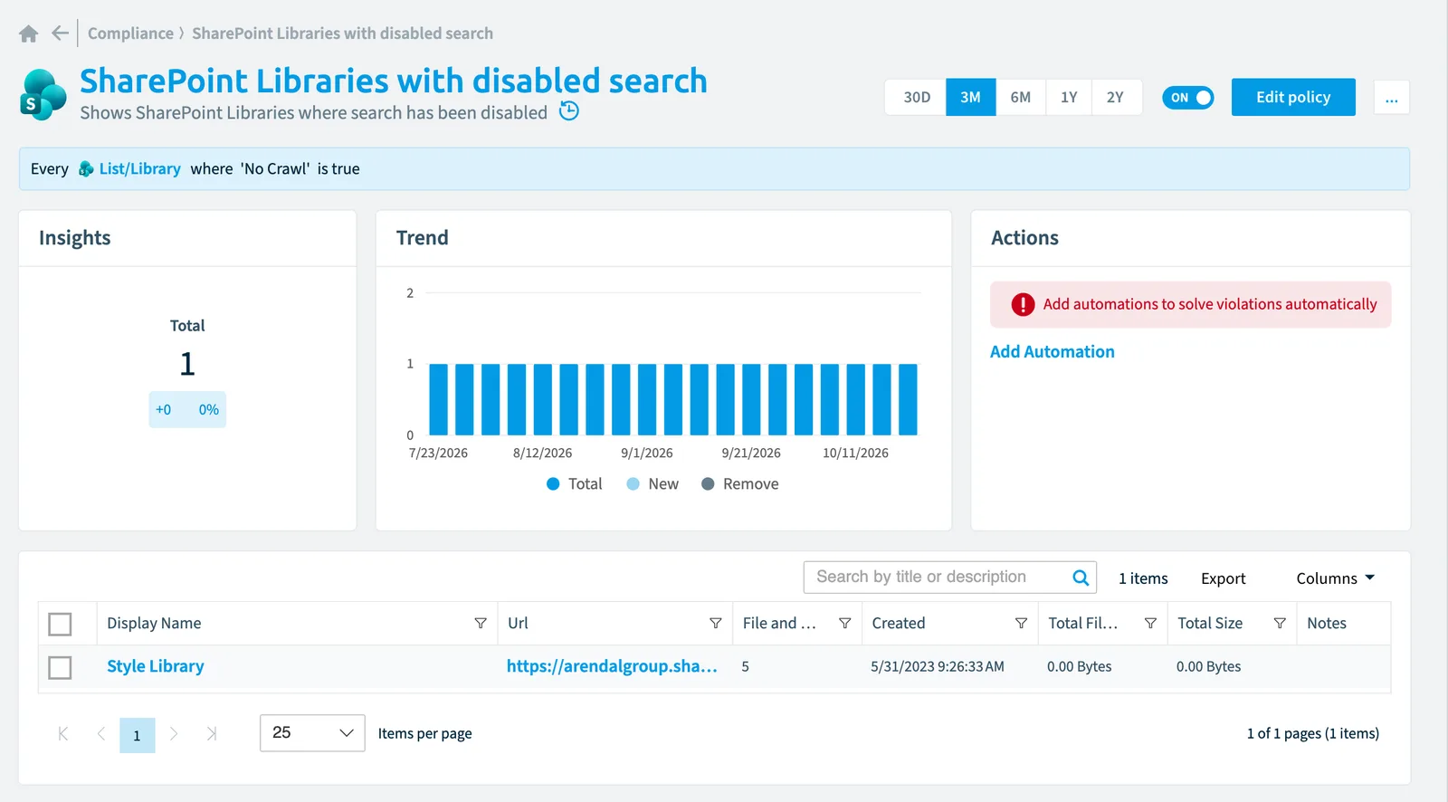The height and width of the screenshot is (802, 1448).
Task: Filter the File and... column
Action: coord(844,624)
